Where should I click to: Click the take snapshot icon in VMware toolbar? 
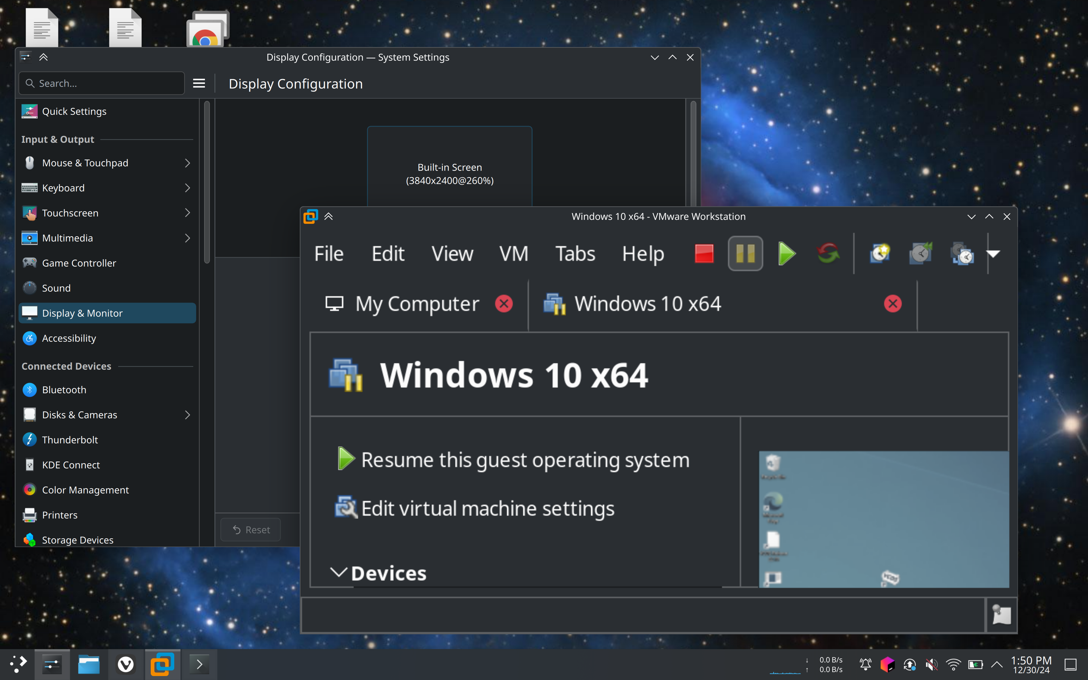880,253
